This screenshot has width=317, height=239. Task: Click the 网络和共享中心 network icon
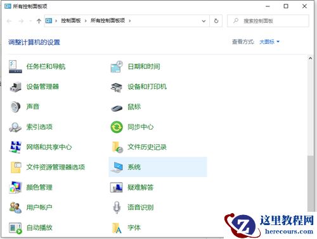[15, 147]
